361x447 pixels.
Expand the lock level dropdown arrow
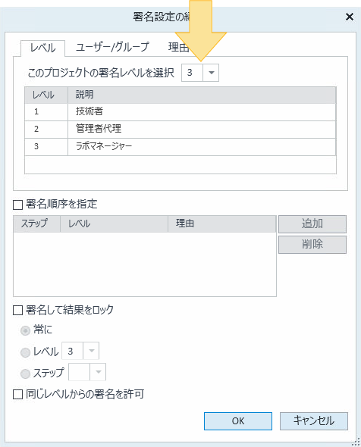point(91,351)
